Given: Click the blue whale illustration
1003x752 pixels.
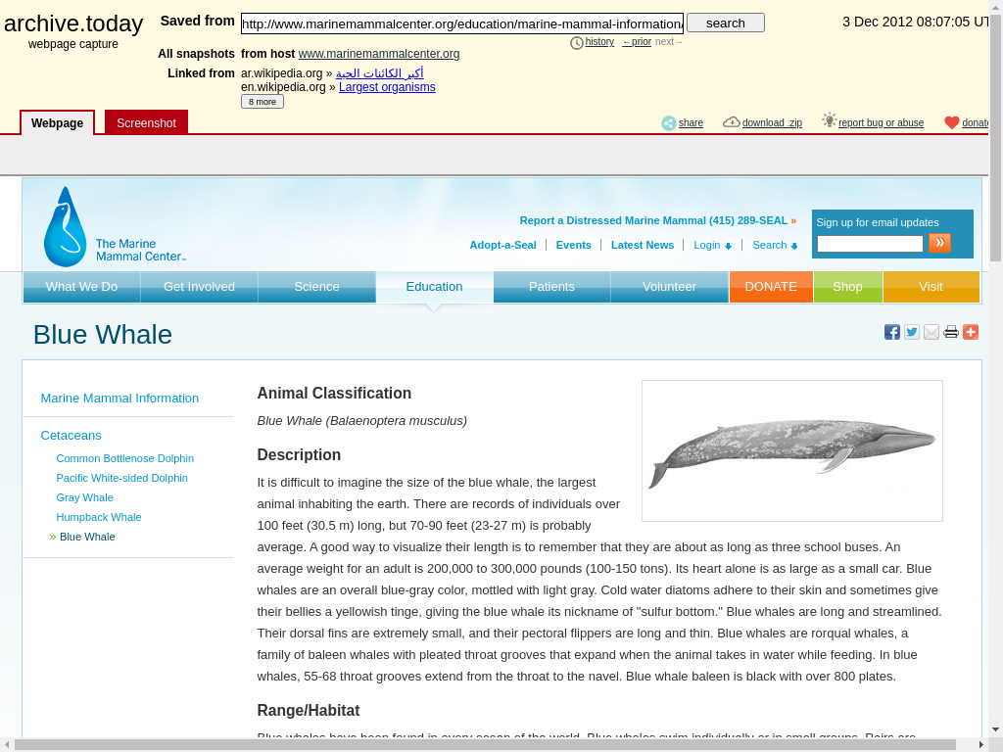Looking at the screenshot, I should [791, 450].
